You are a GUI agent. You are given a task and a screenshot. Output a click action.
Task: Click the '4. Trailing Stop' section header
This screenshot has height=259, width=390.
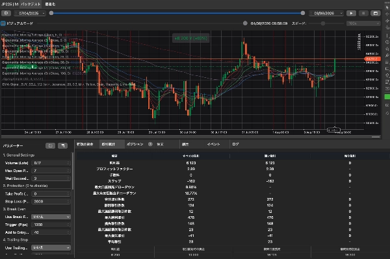click(x=16, y=240)
